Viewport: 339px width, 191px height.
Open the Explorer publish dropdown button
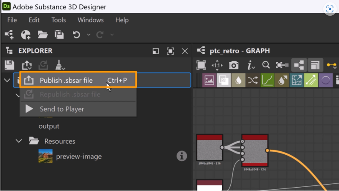[x=27, y=65]
